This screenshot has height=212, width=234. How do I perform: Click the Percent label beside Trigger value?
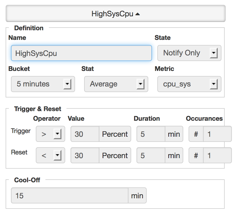[115, 134]
